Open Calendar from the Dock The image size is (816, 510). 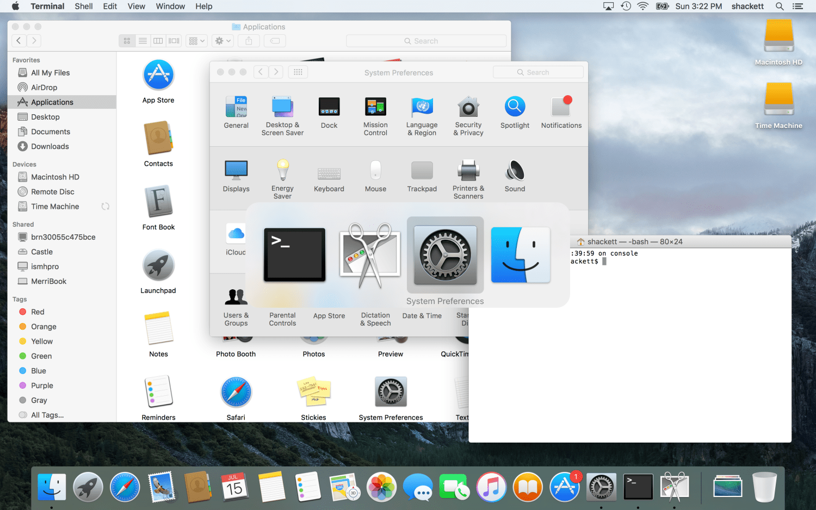coord(234,487)
